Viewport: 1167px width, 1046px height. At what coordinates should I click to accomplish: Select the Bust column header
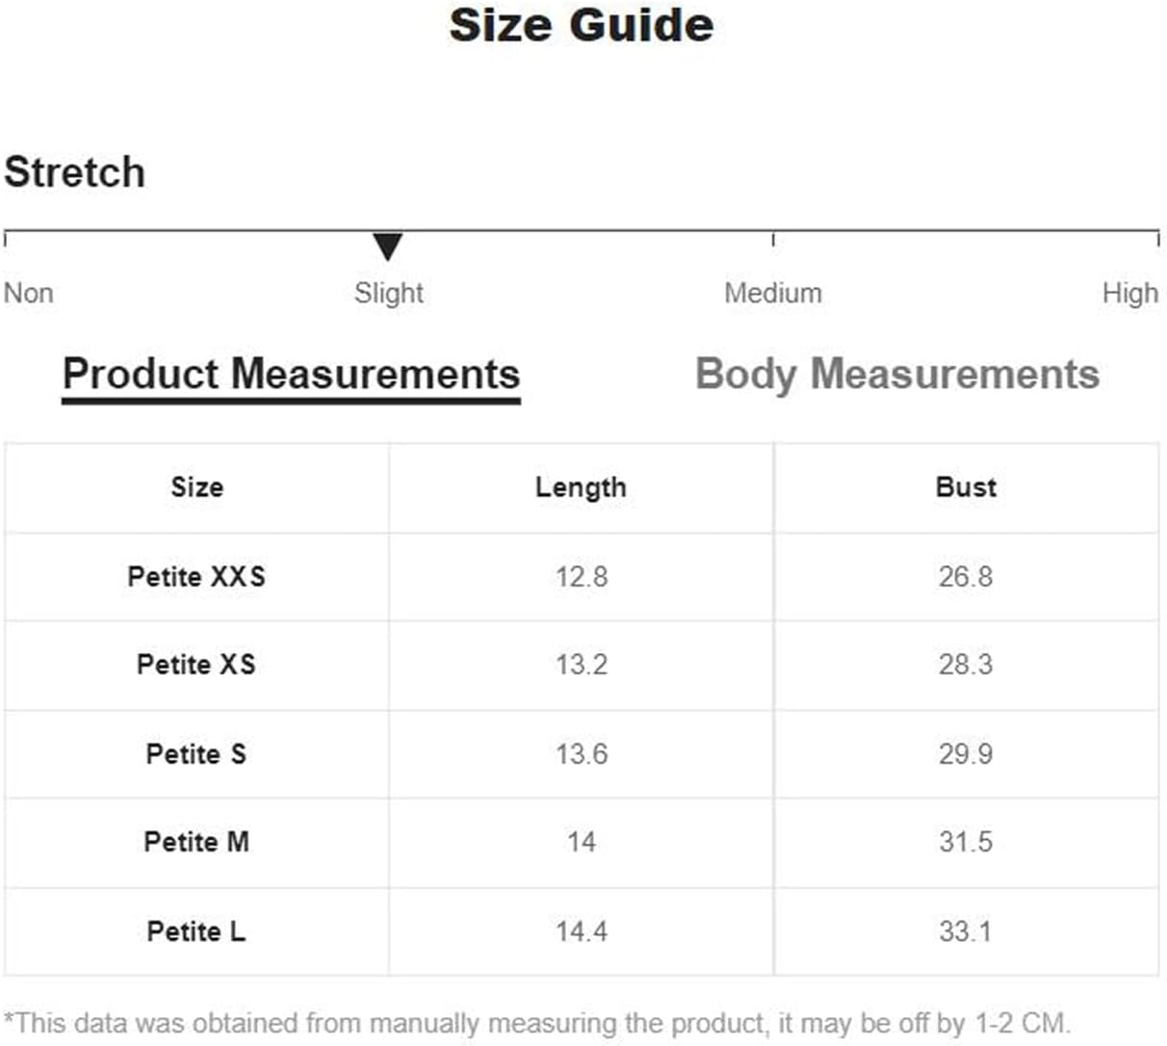point(966,487)
